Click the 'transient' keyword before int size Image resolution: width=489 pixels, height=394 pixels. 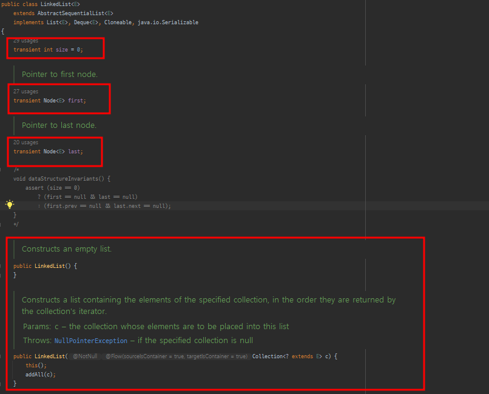pyautogui.click(x=27, y=50)
